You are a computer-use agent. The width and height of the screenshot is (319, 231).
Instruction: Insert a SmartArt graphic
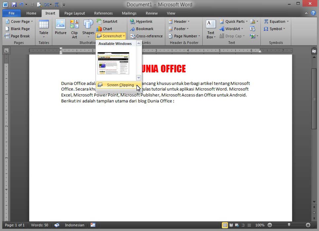pos(107,21)
